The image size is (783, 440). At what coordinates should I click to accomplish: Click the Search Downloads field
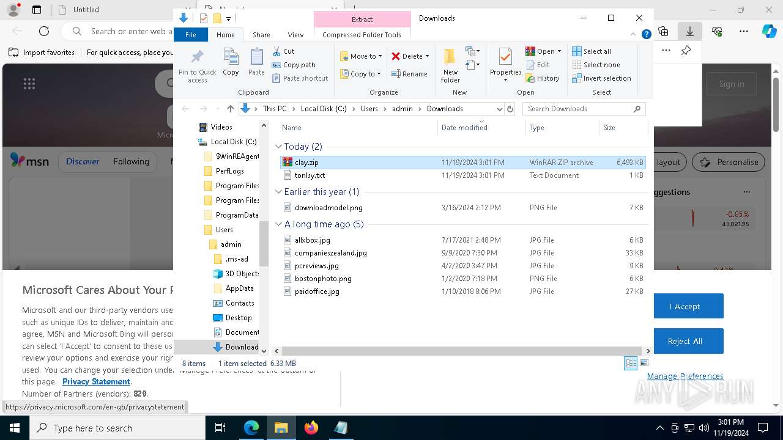click(584, 109)
